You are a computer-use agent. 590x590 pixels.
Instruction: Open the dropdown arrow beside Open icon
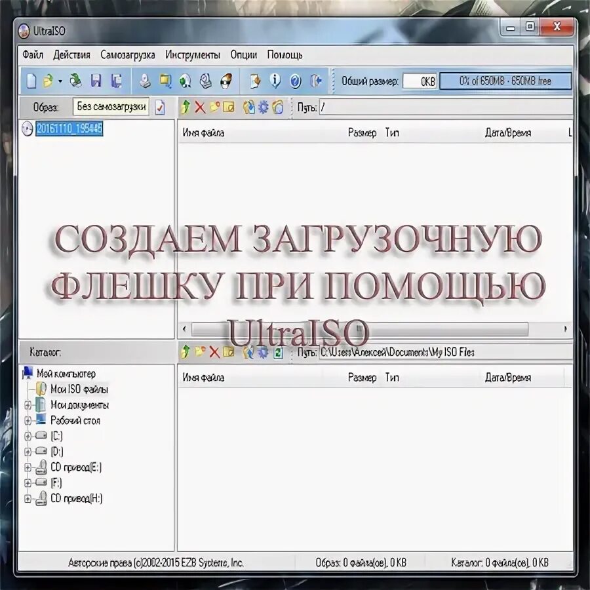60,81
